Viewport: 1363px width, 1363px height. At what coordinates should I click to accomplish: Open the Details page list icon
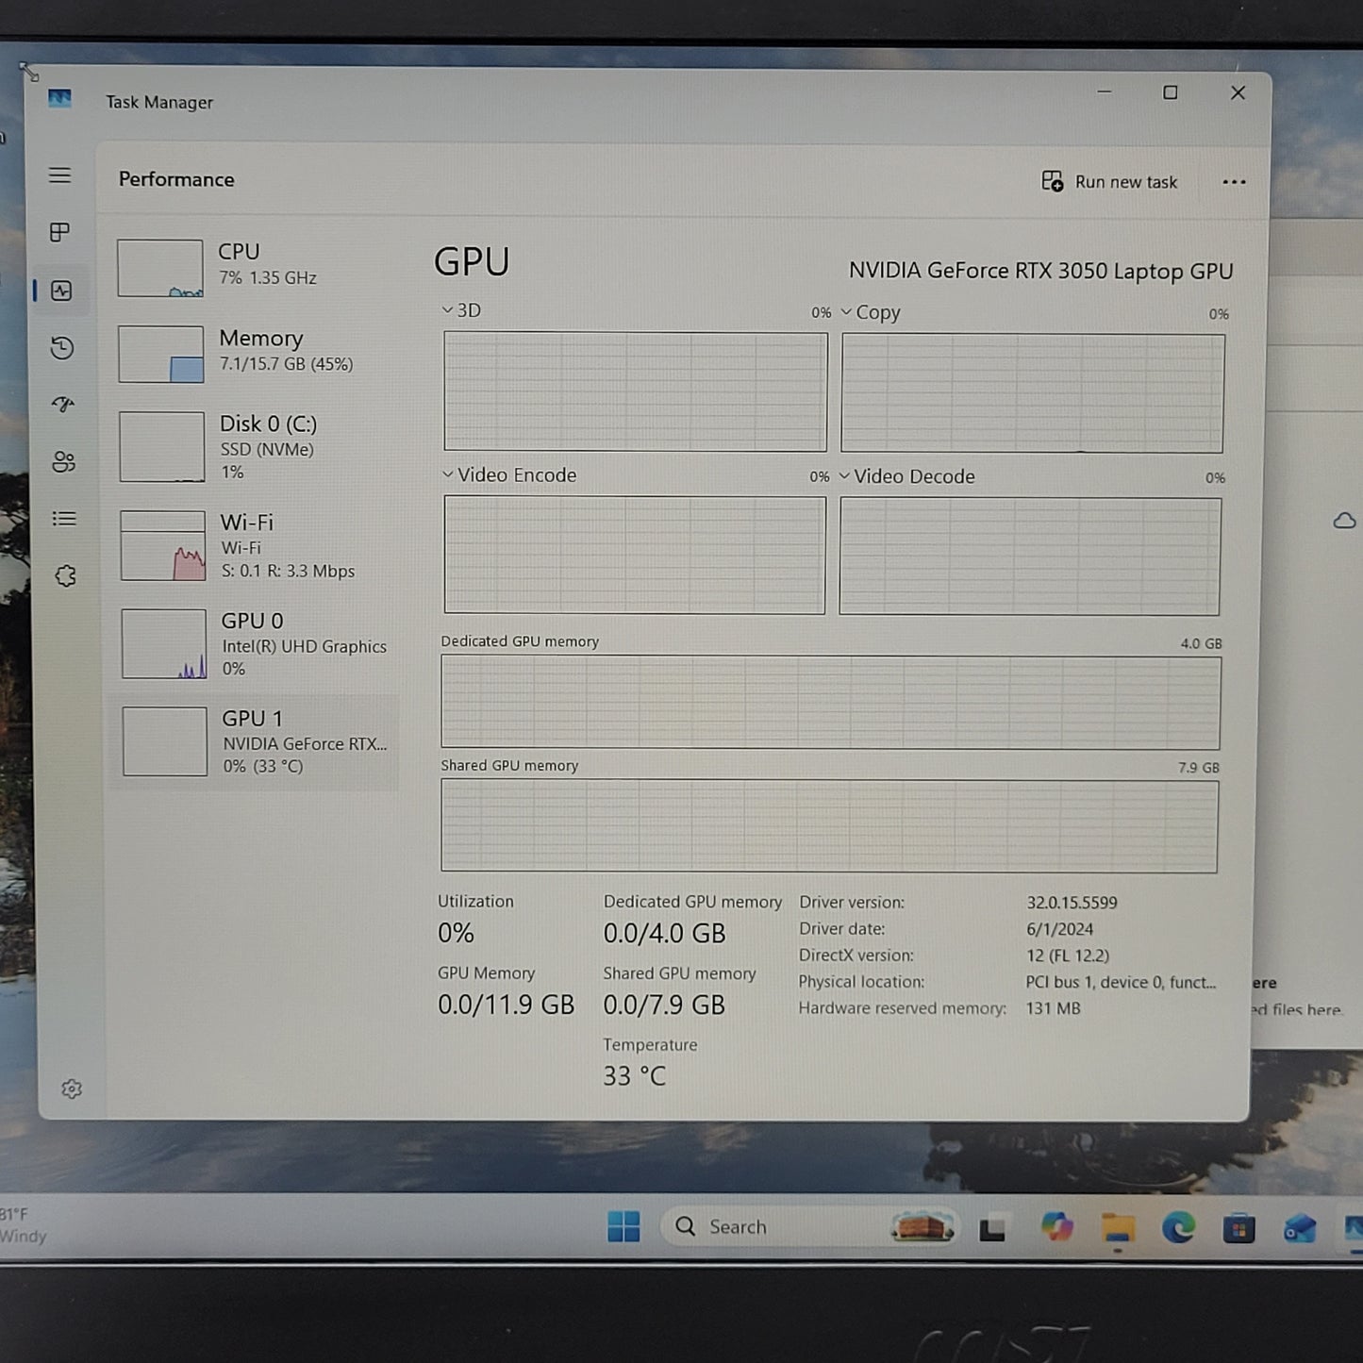click(x=64, y=519)
